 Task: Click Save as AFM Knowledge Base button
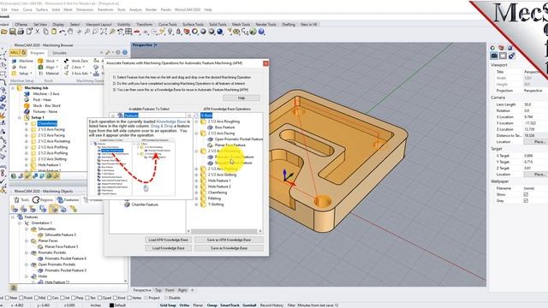tap(229, 240)
